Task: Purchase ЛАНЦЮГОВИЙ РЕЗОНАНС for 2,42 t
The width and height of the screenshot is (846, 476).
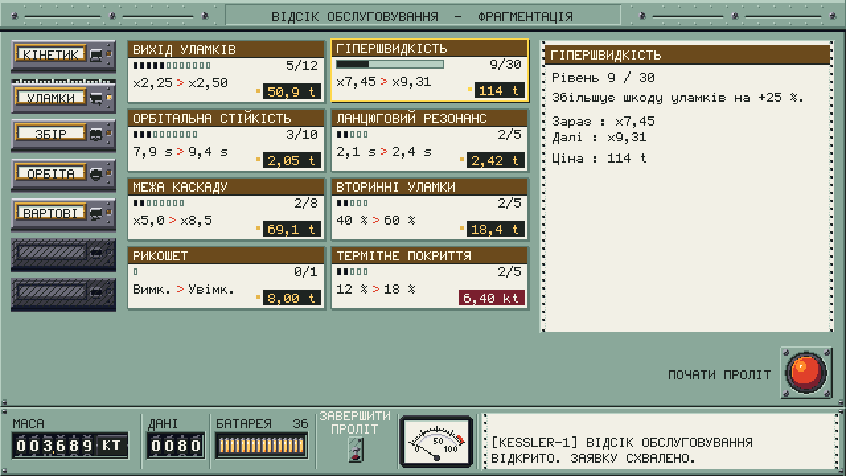Action: [495, 160]
